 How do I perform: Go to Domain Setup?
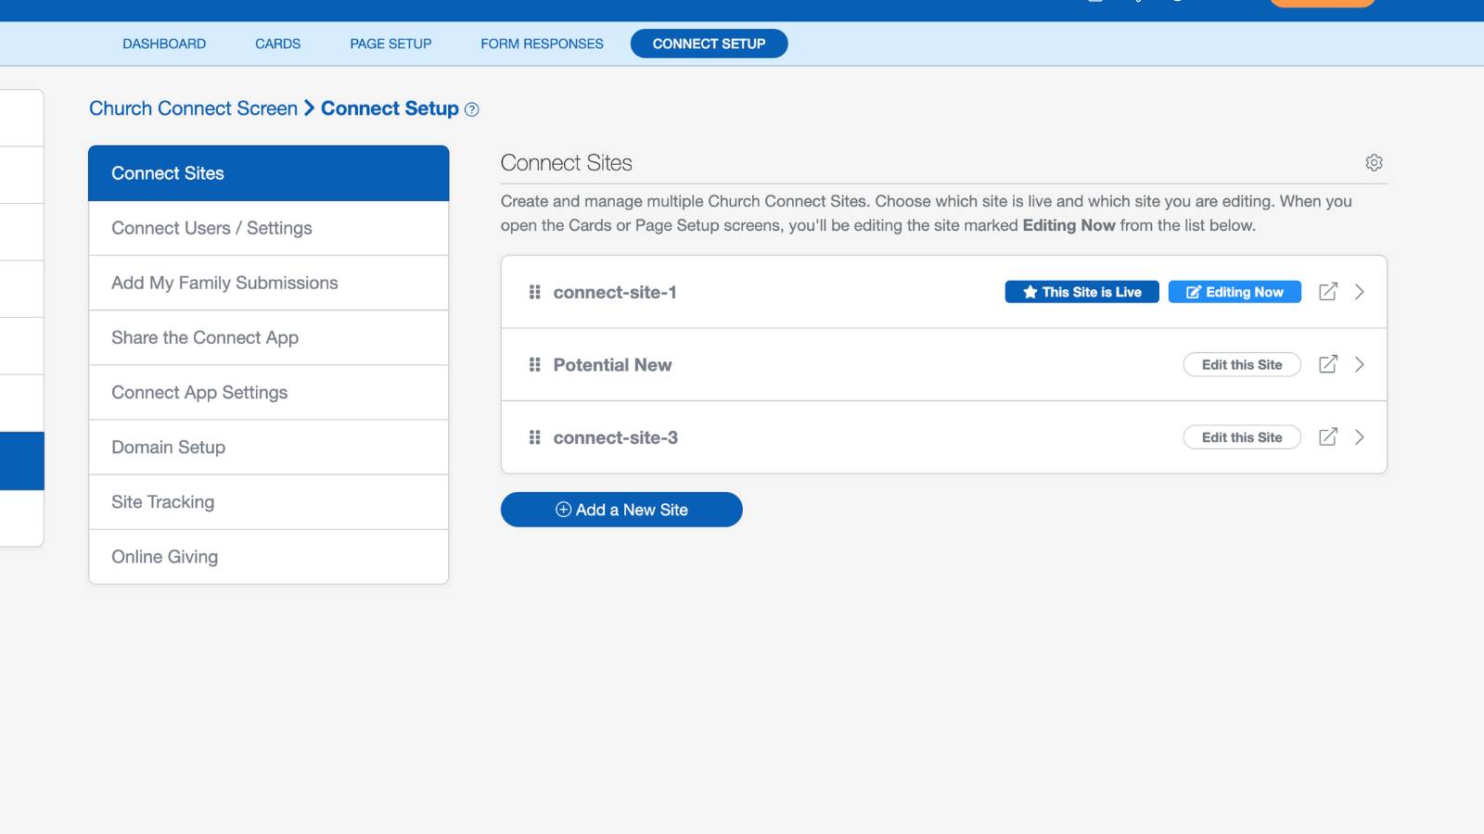[269, 447]
